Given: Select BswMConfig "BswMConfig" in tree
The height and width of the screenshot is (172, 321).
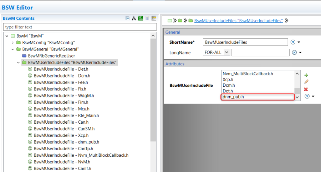Looking at the screenshot, I should [49, 42].
